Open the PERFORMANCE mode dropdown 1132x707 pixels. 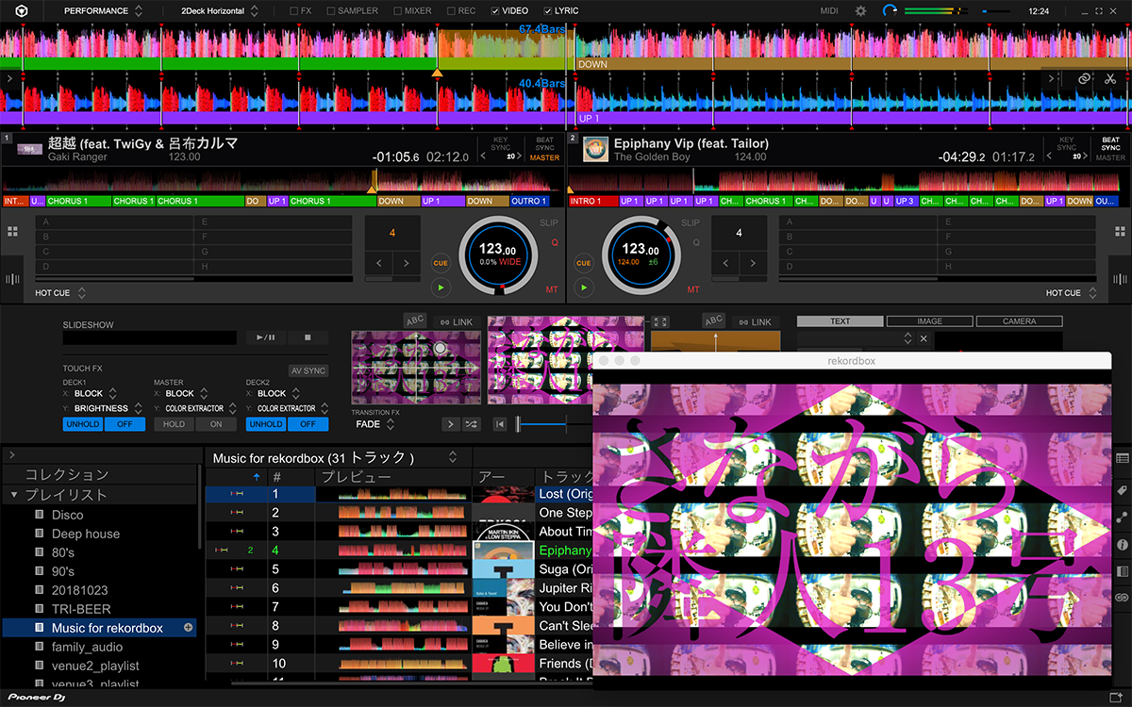[x=103, y=11]
